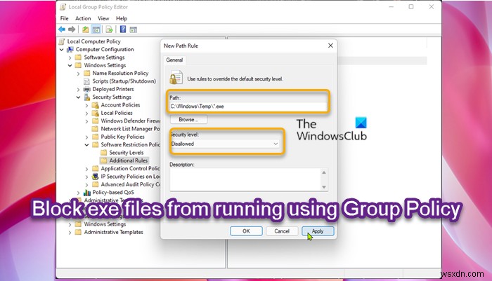Click the Up one level folder icon
The width and height of the screenshot is (492, 281).
click(85, 29)
